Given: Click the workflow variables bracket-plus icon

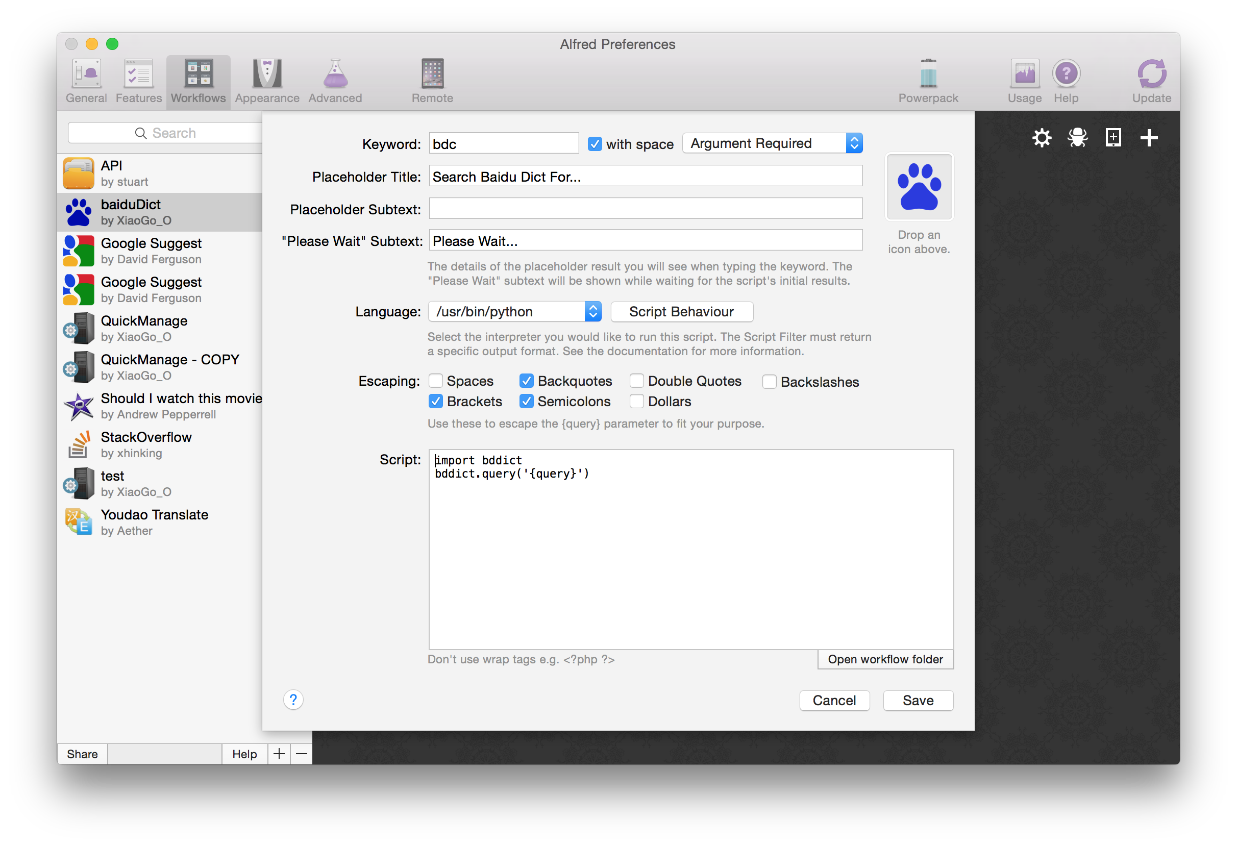Looking at the screenshot, I should coord(1113,138).
